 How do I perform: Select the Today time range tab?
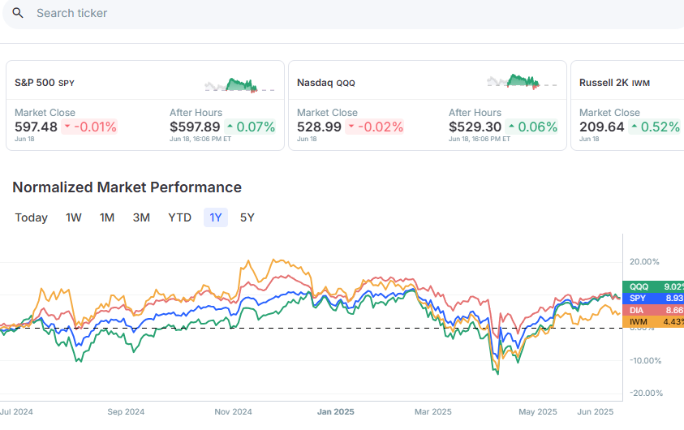(31, 217)
